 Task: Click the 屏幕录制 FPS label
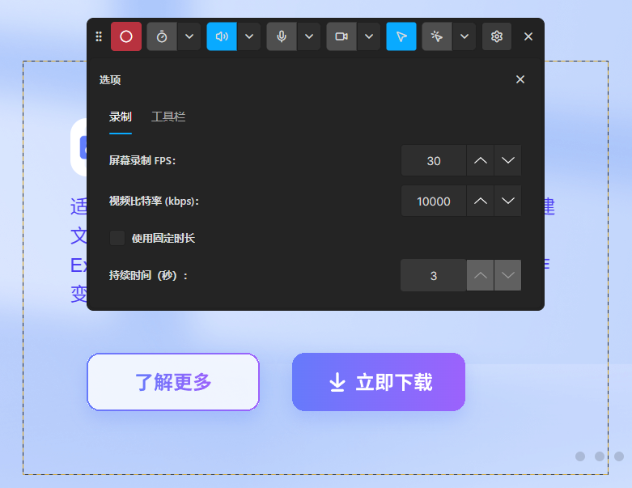coord(142,161)
